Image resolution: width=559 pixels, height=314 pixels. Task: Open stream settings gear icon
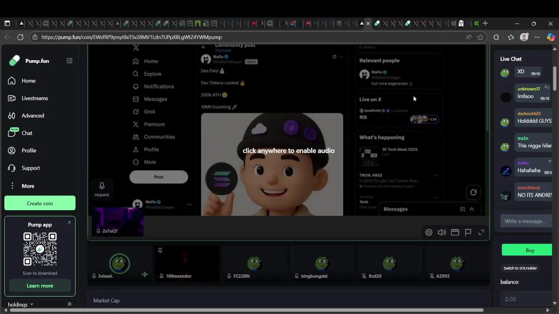point(428,232)
